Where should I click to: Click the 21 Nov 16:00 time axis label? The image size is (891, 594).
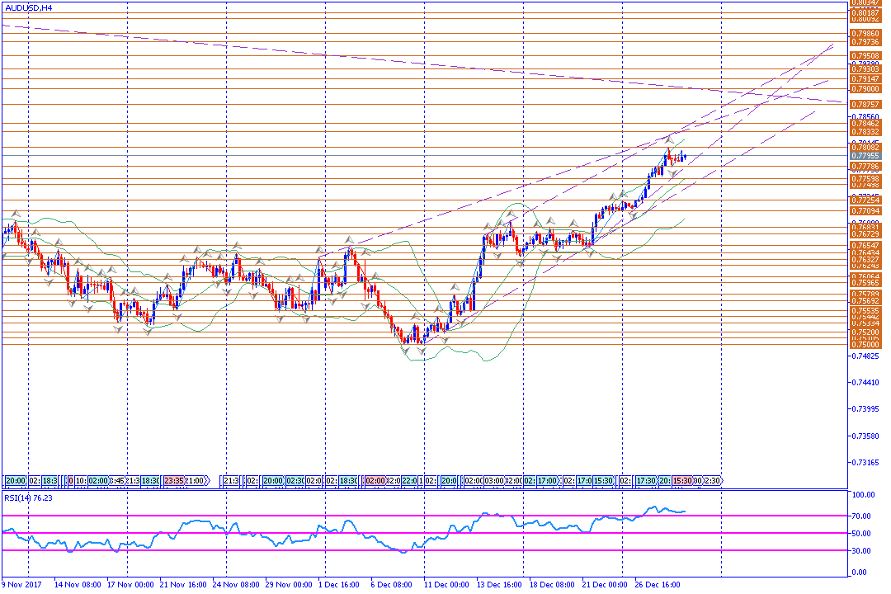(x=183, y=584)
